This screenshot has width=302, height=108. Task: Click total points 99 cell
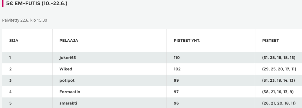coord(176,81)
